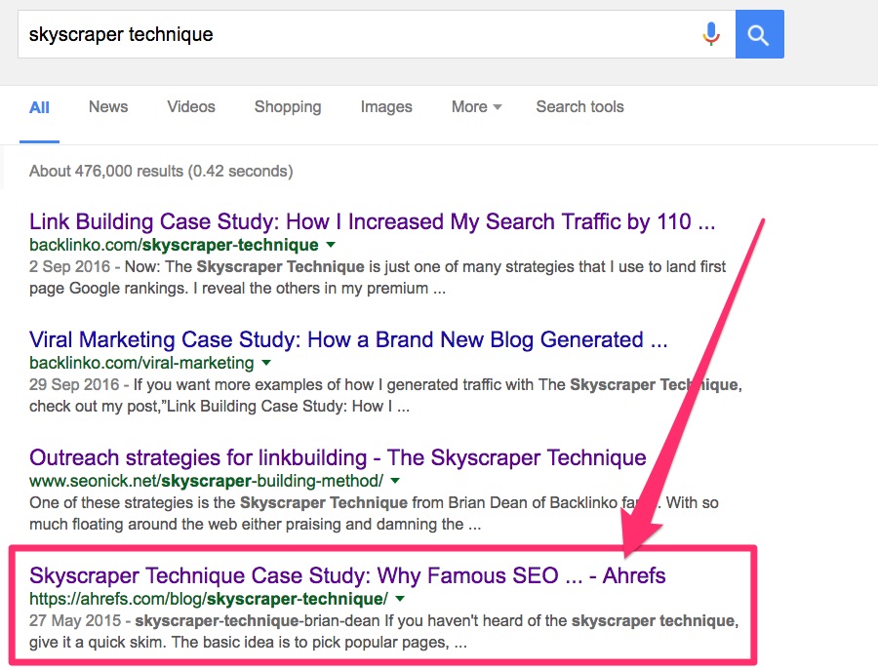This screenshot has height=670, width=878.
Task: Open Outreach strategies for linkbuilding result
Action: tap(338, 457)
